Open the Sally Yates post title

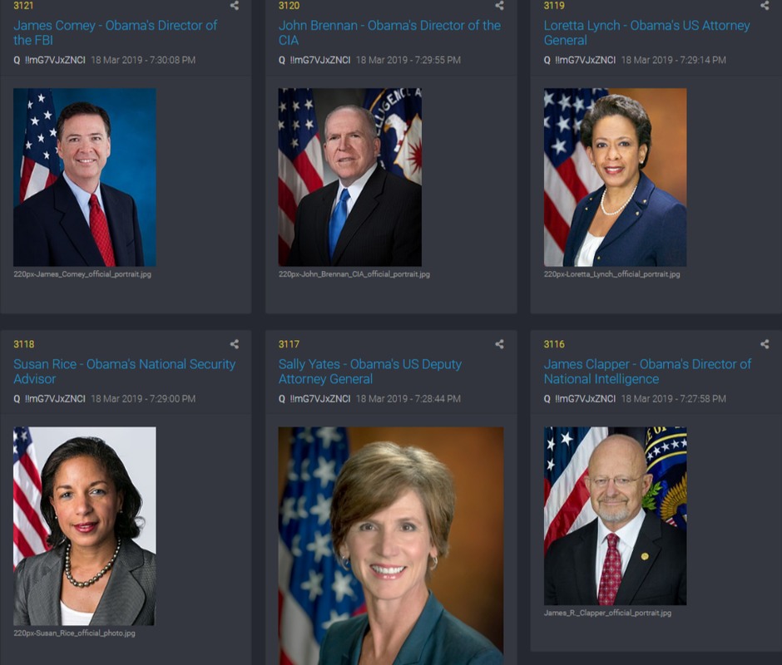click(369, 372)
